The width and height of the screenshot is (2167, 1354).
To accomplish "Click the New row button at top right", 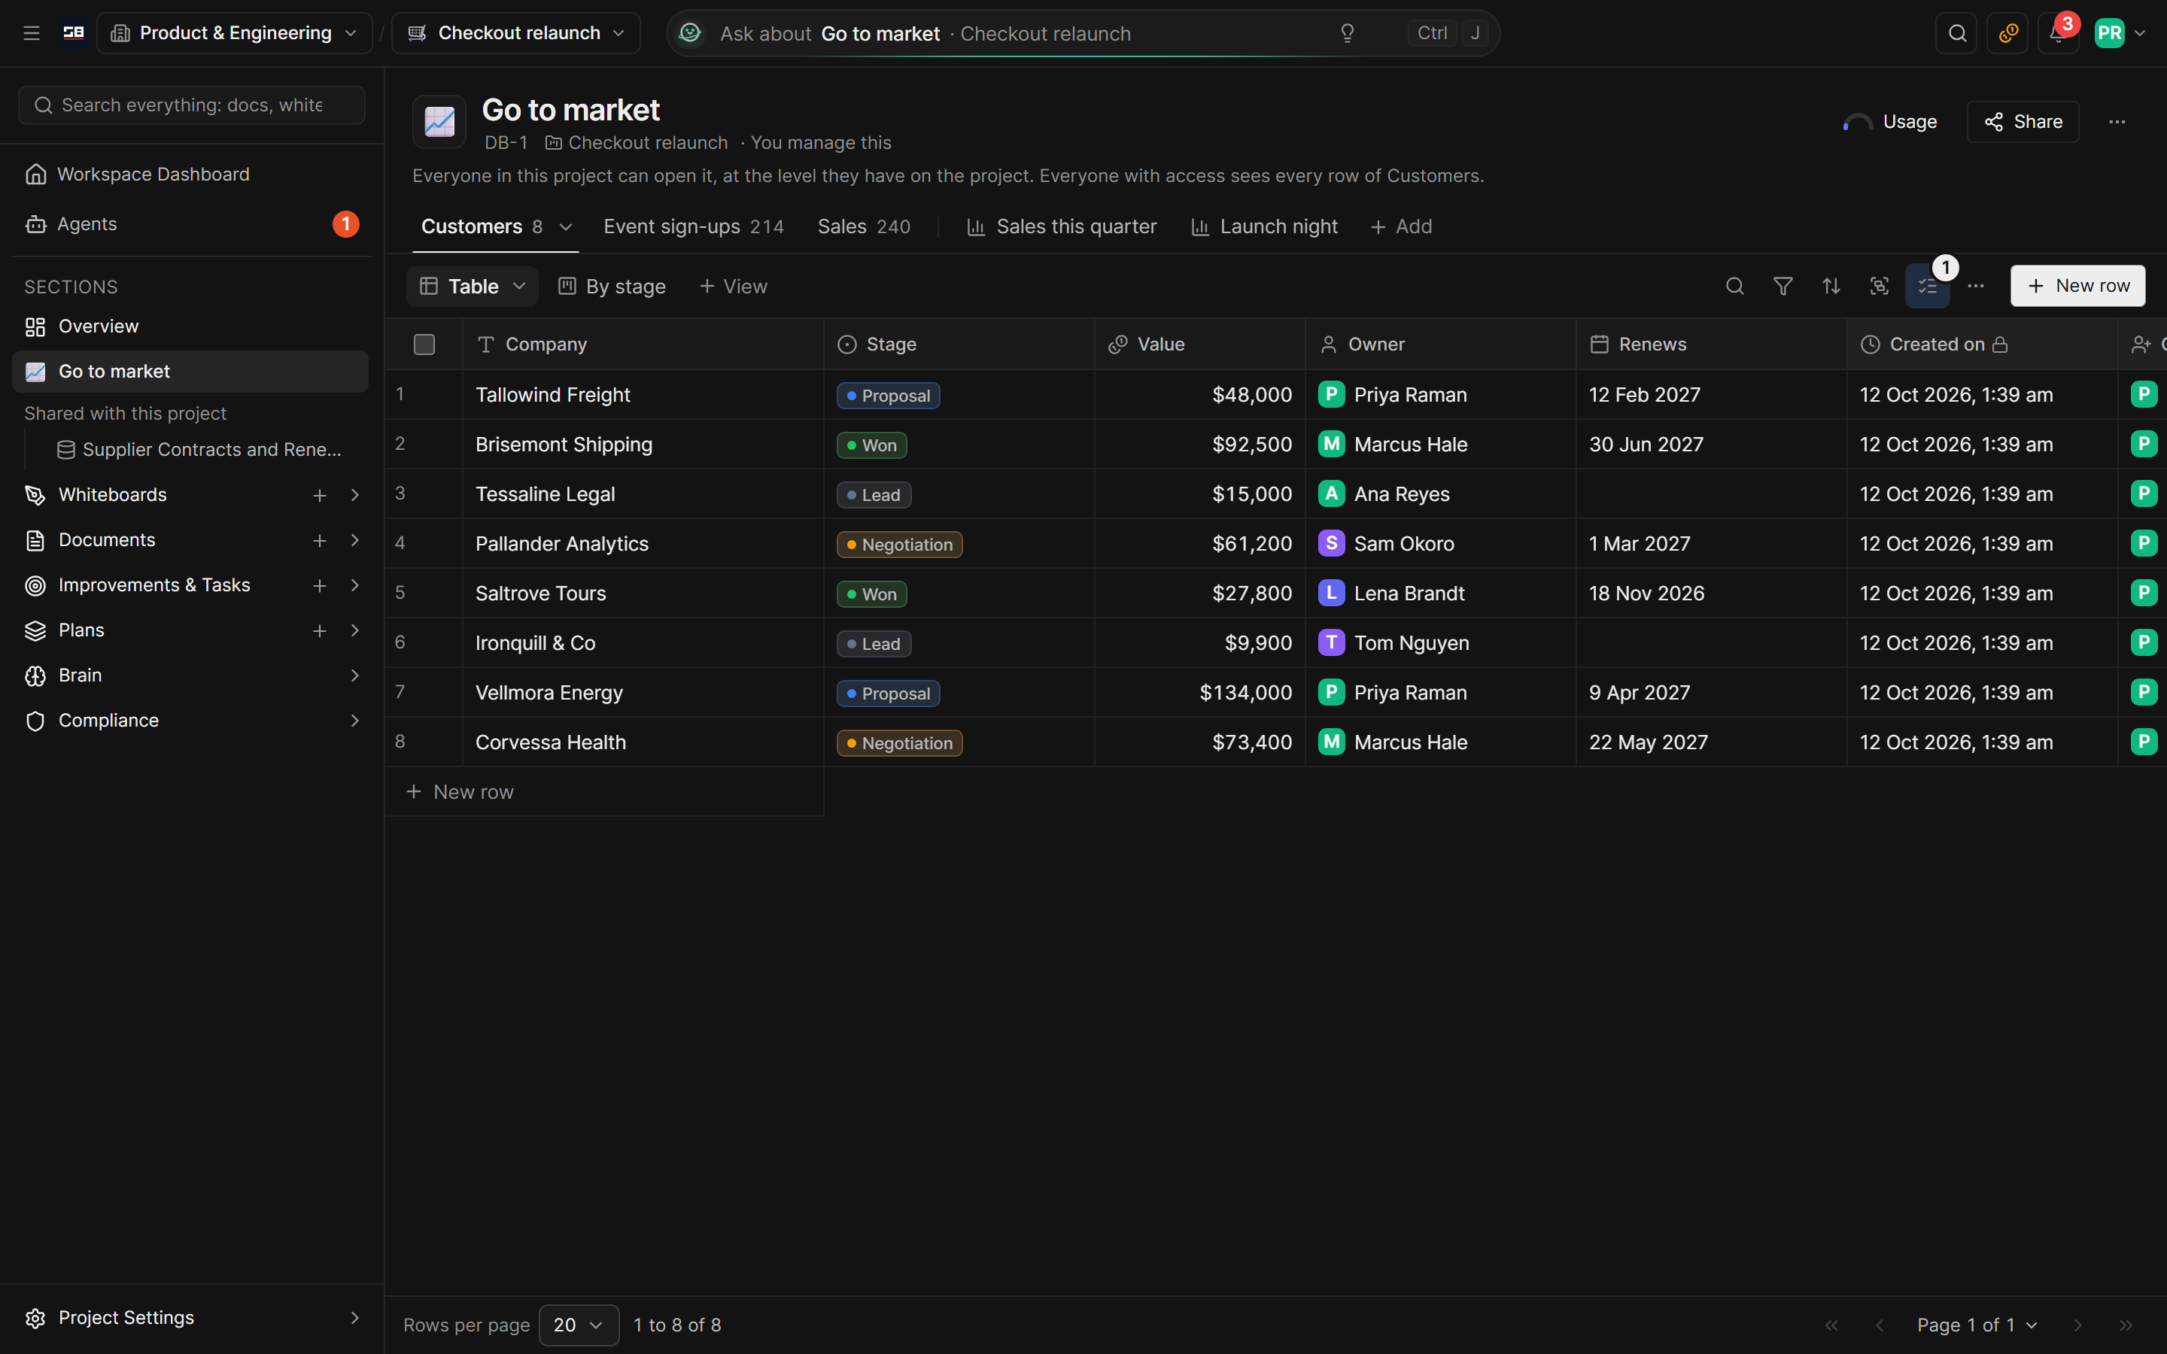I will tap(2077, 286).
